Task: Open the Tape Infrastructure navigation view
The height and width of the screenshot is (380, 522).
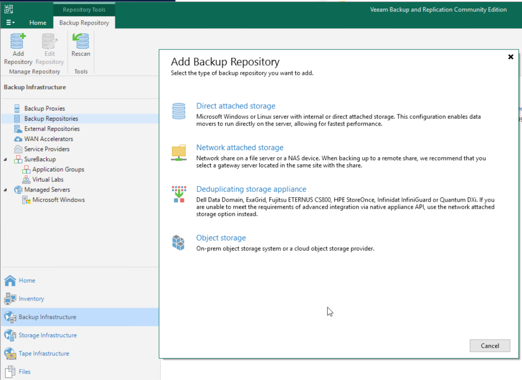Action: pyautogui.click(x=44, y=354)
